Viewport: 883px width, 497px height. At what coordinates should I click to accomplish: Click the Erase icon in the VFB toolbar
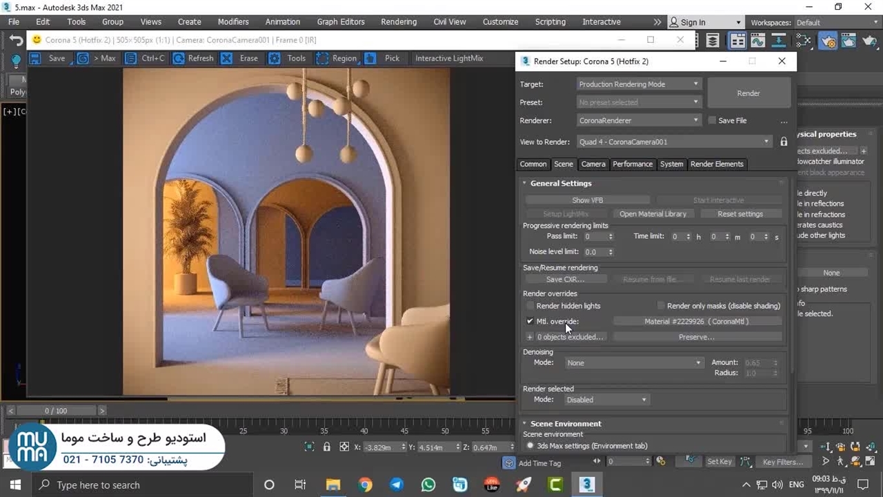[226, 59]
